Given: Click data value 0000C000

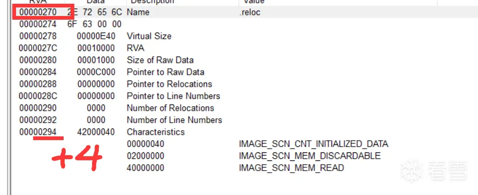Looking at the screenshot, I should click(96, 72).
